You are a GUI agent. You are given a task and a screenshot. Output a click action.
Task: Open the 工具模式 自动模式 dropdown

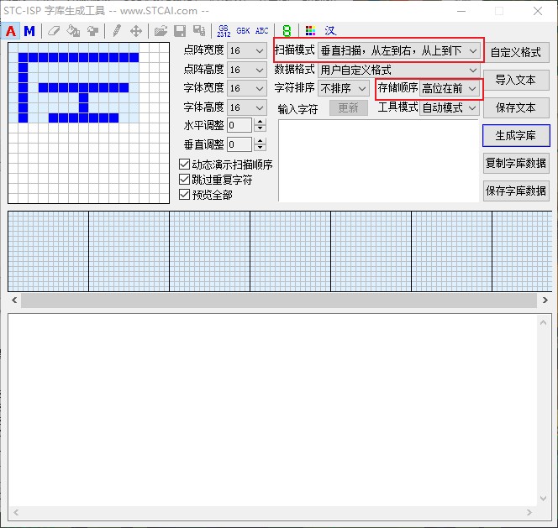click(449, 107)
